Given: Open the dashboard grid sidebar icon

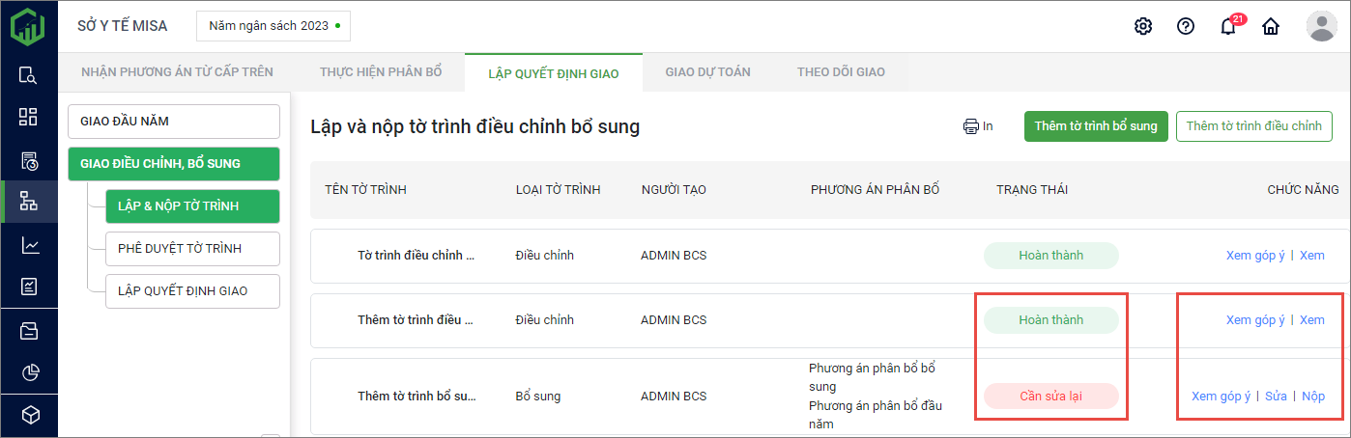Looking at the screenshot, I should click(28, 117).
